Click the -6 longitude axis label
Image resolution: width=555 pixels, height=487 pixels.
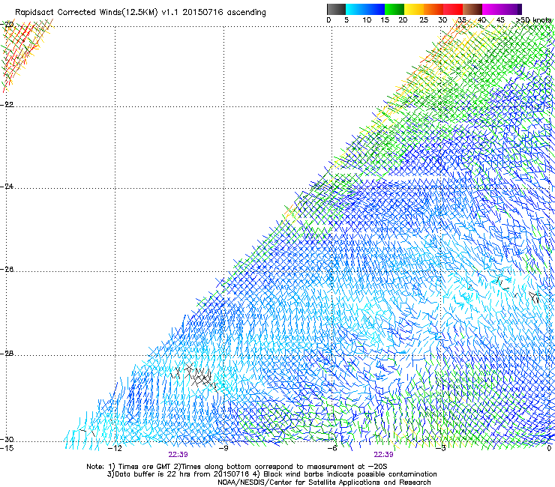pyautogui.click(x=331, y=448)
